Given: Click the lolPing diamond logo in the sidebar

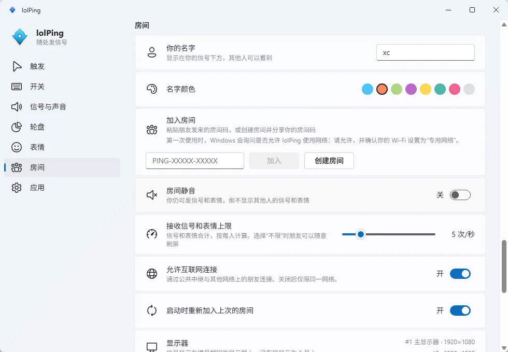Looking at the screenshot, I should click(20, 37).
